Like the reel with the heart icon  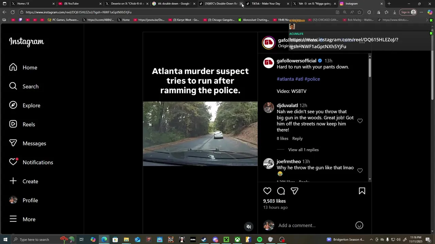267,191
